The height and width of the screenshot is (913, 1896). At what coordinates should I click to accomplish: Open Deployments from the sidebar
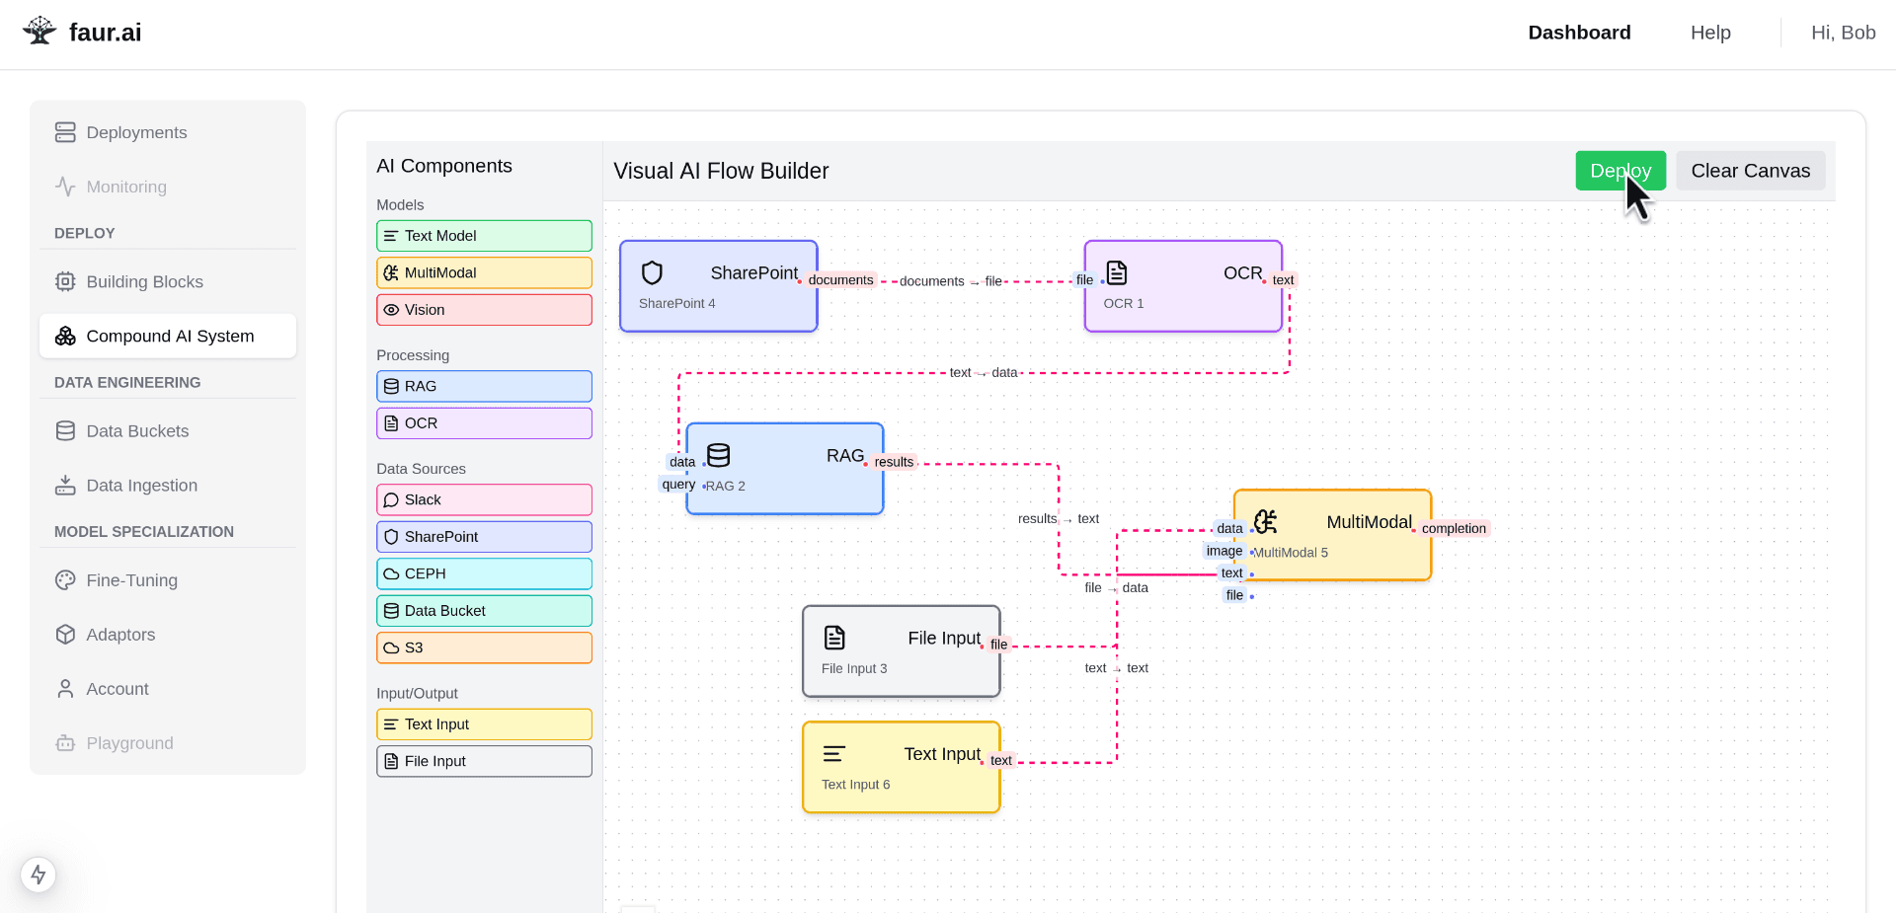[168, 132]
